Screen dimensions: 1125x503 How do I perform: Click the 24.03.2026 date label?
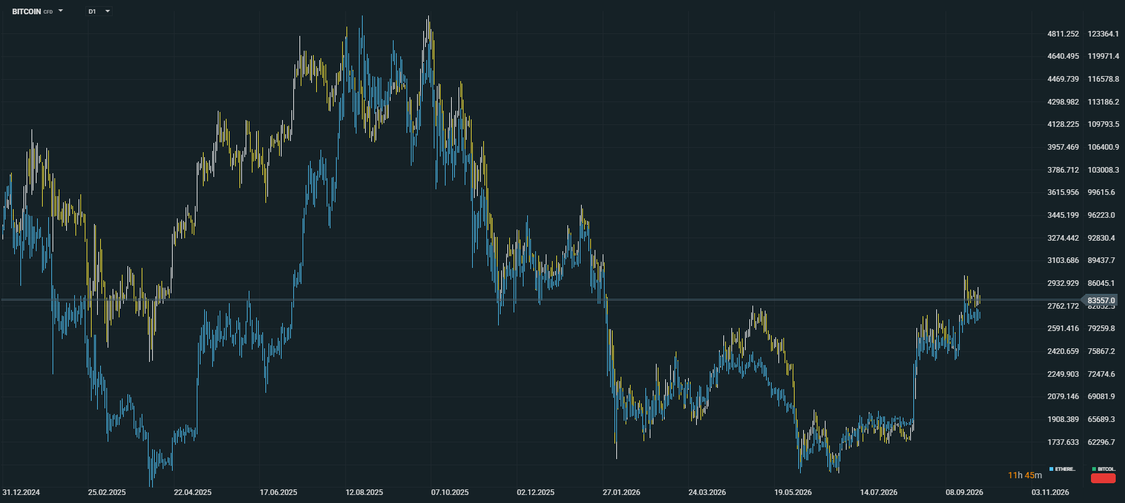point(707,492)
